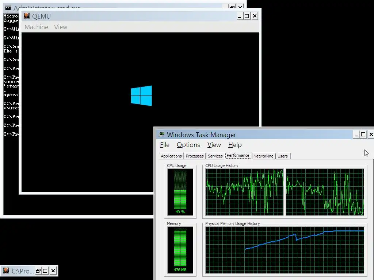
Task: Close the minimized C:\Pro... window
Action: point(53,271)
